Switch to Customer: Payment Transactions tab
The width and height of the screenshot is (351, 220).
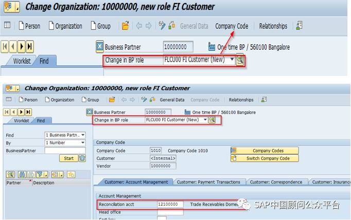[208, 182]
